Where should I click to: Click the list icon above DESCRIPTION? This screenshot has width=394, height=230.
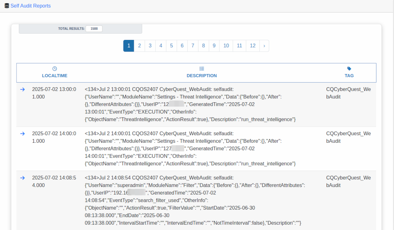[202, 69]
